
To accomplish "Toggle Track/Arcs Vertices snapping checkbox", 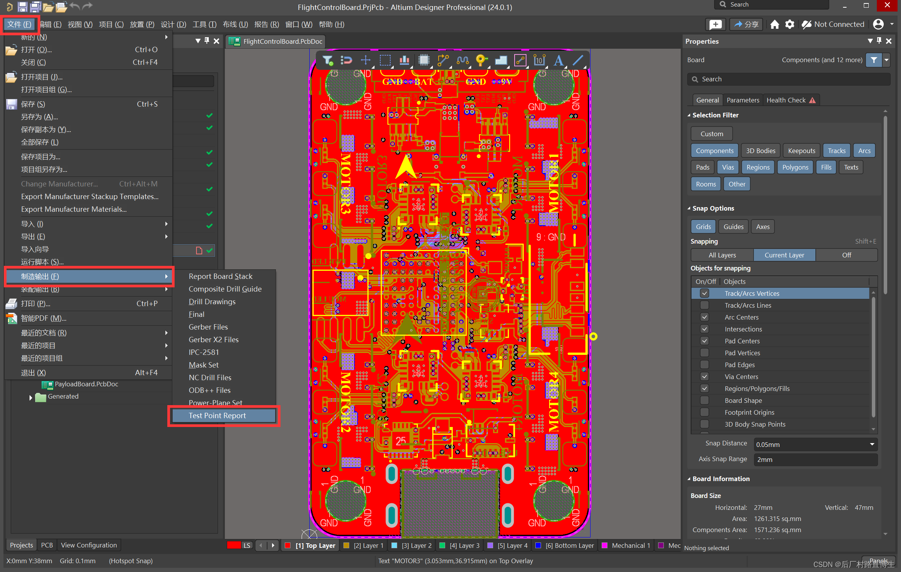I will pyautogui.click(x=705, y=293).
